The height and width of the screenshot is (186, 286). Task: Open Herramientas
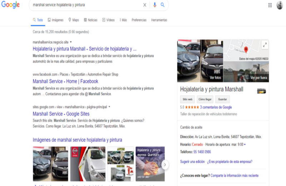[159, 20]
